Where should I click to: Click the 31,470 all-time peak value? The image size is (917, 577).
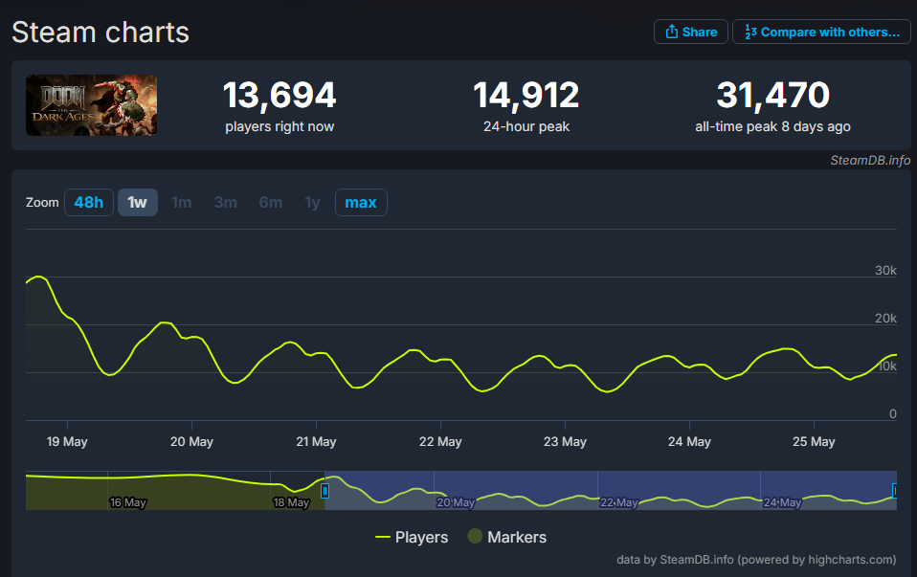click(x=772, y=95)
